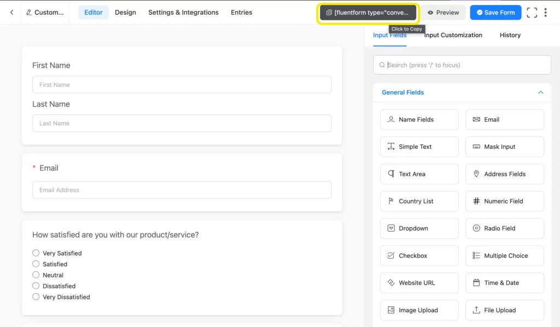Viewport: 560px width, 327px height.
Task: Add a Numeric Field
Action: tap(505, 201)
